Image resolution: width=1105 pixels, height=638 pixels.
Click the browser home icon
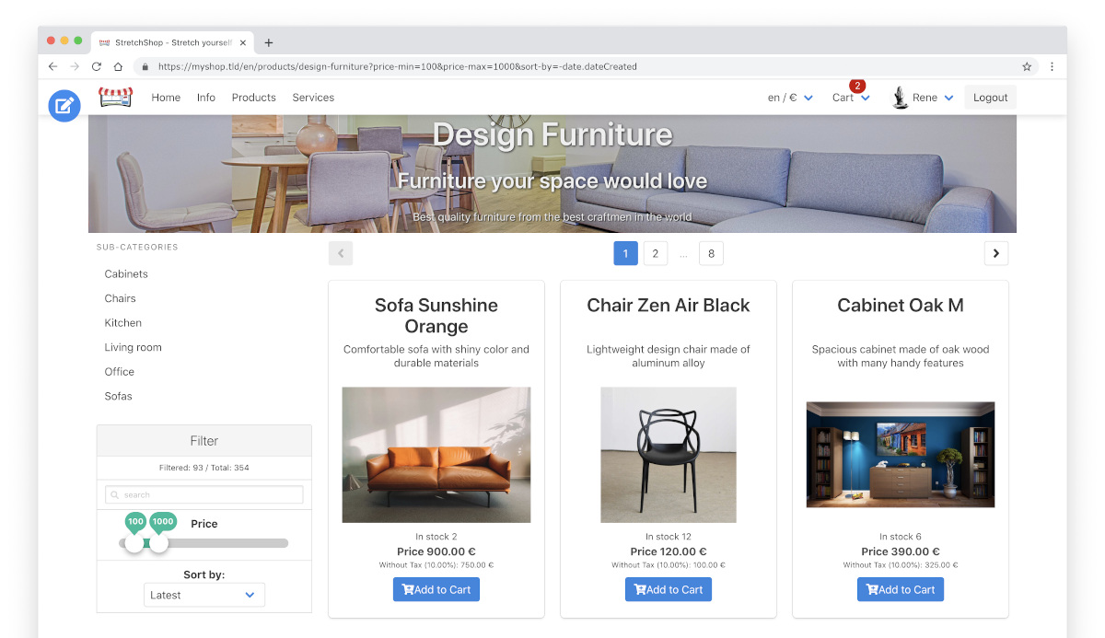coord(118,66)
